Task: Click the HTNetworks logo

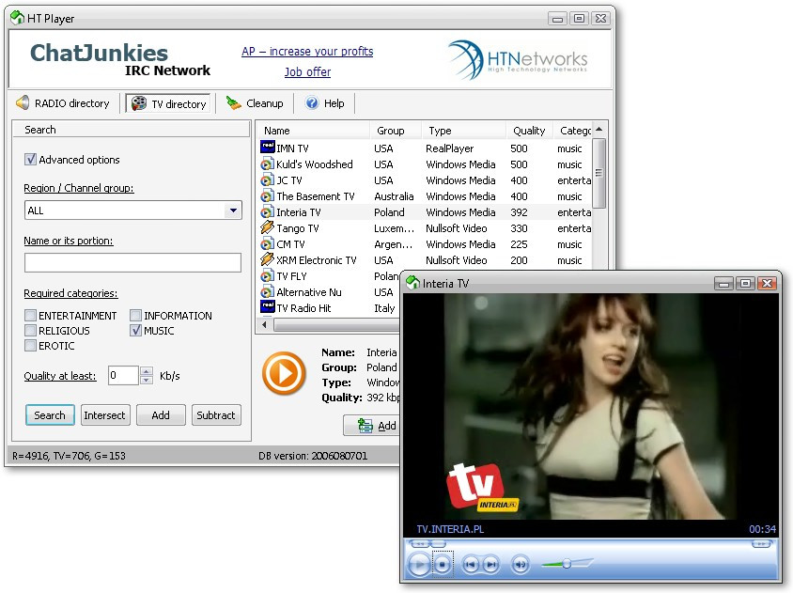Action: tap(518, 60)
